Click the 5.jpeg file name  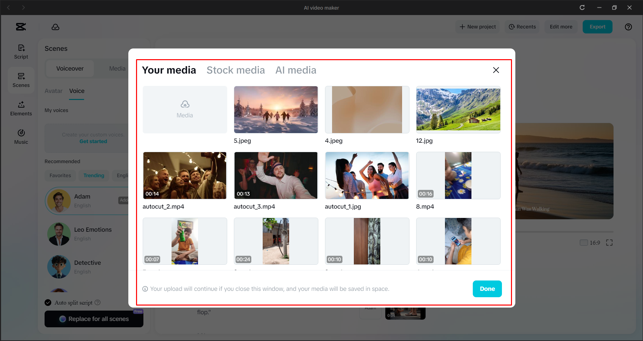[x=242, y=141]
